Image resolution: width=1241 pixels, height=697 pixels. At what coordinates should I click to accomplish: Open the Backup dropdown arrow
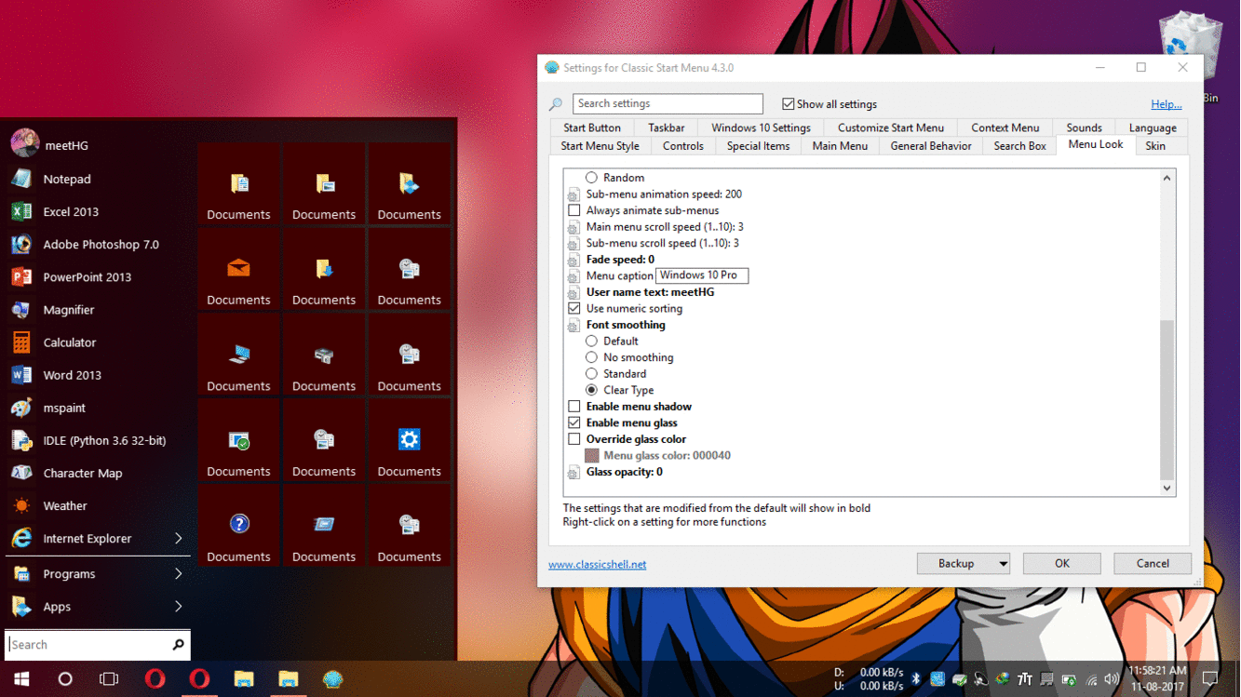(x=1003, y=564)
